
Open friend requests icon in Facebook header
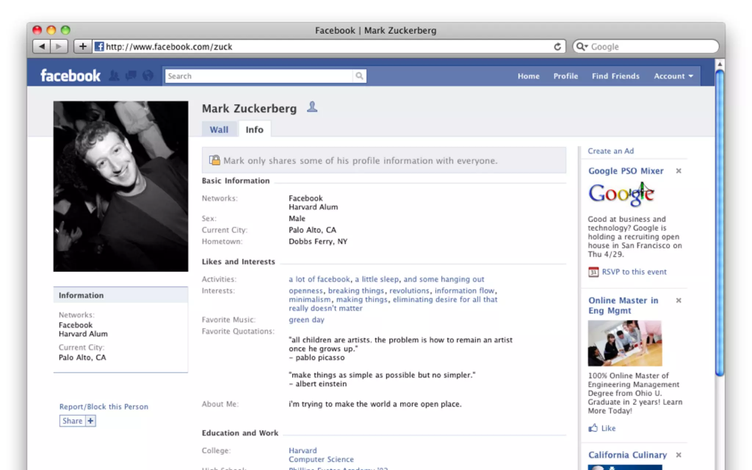point(114,76)
